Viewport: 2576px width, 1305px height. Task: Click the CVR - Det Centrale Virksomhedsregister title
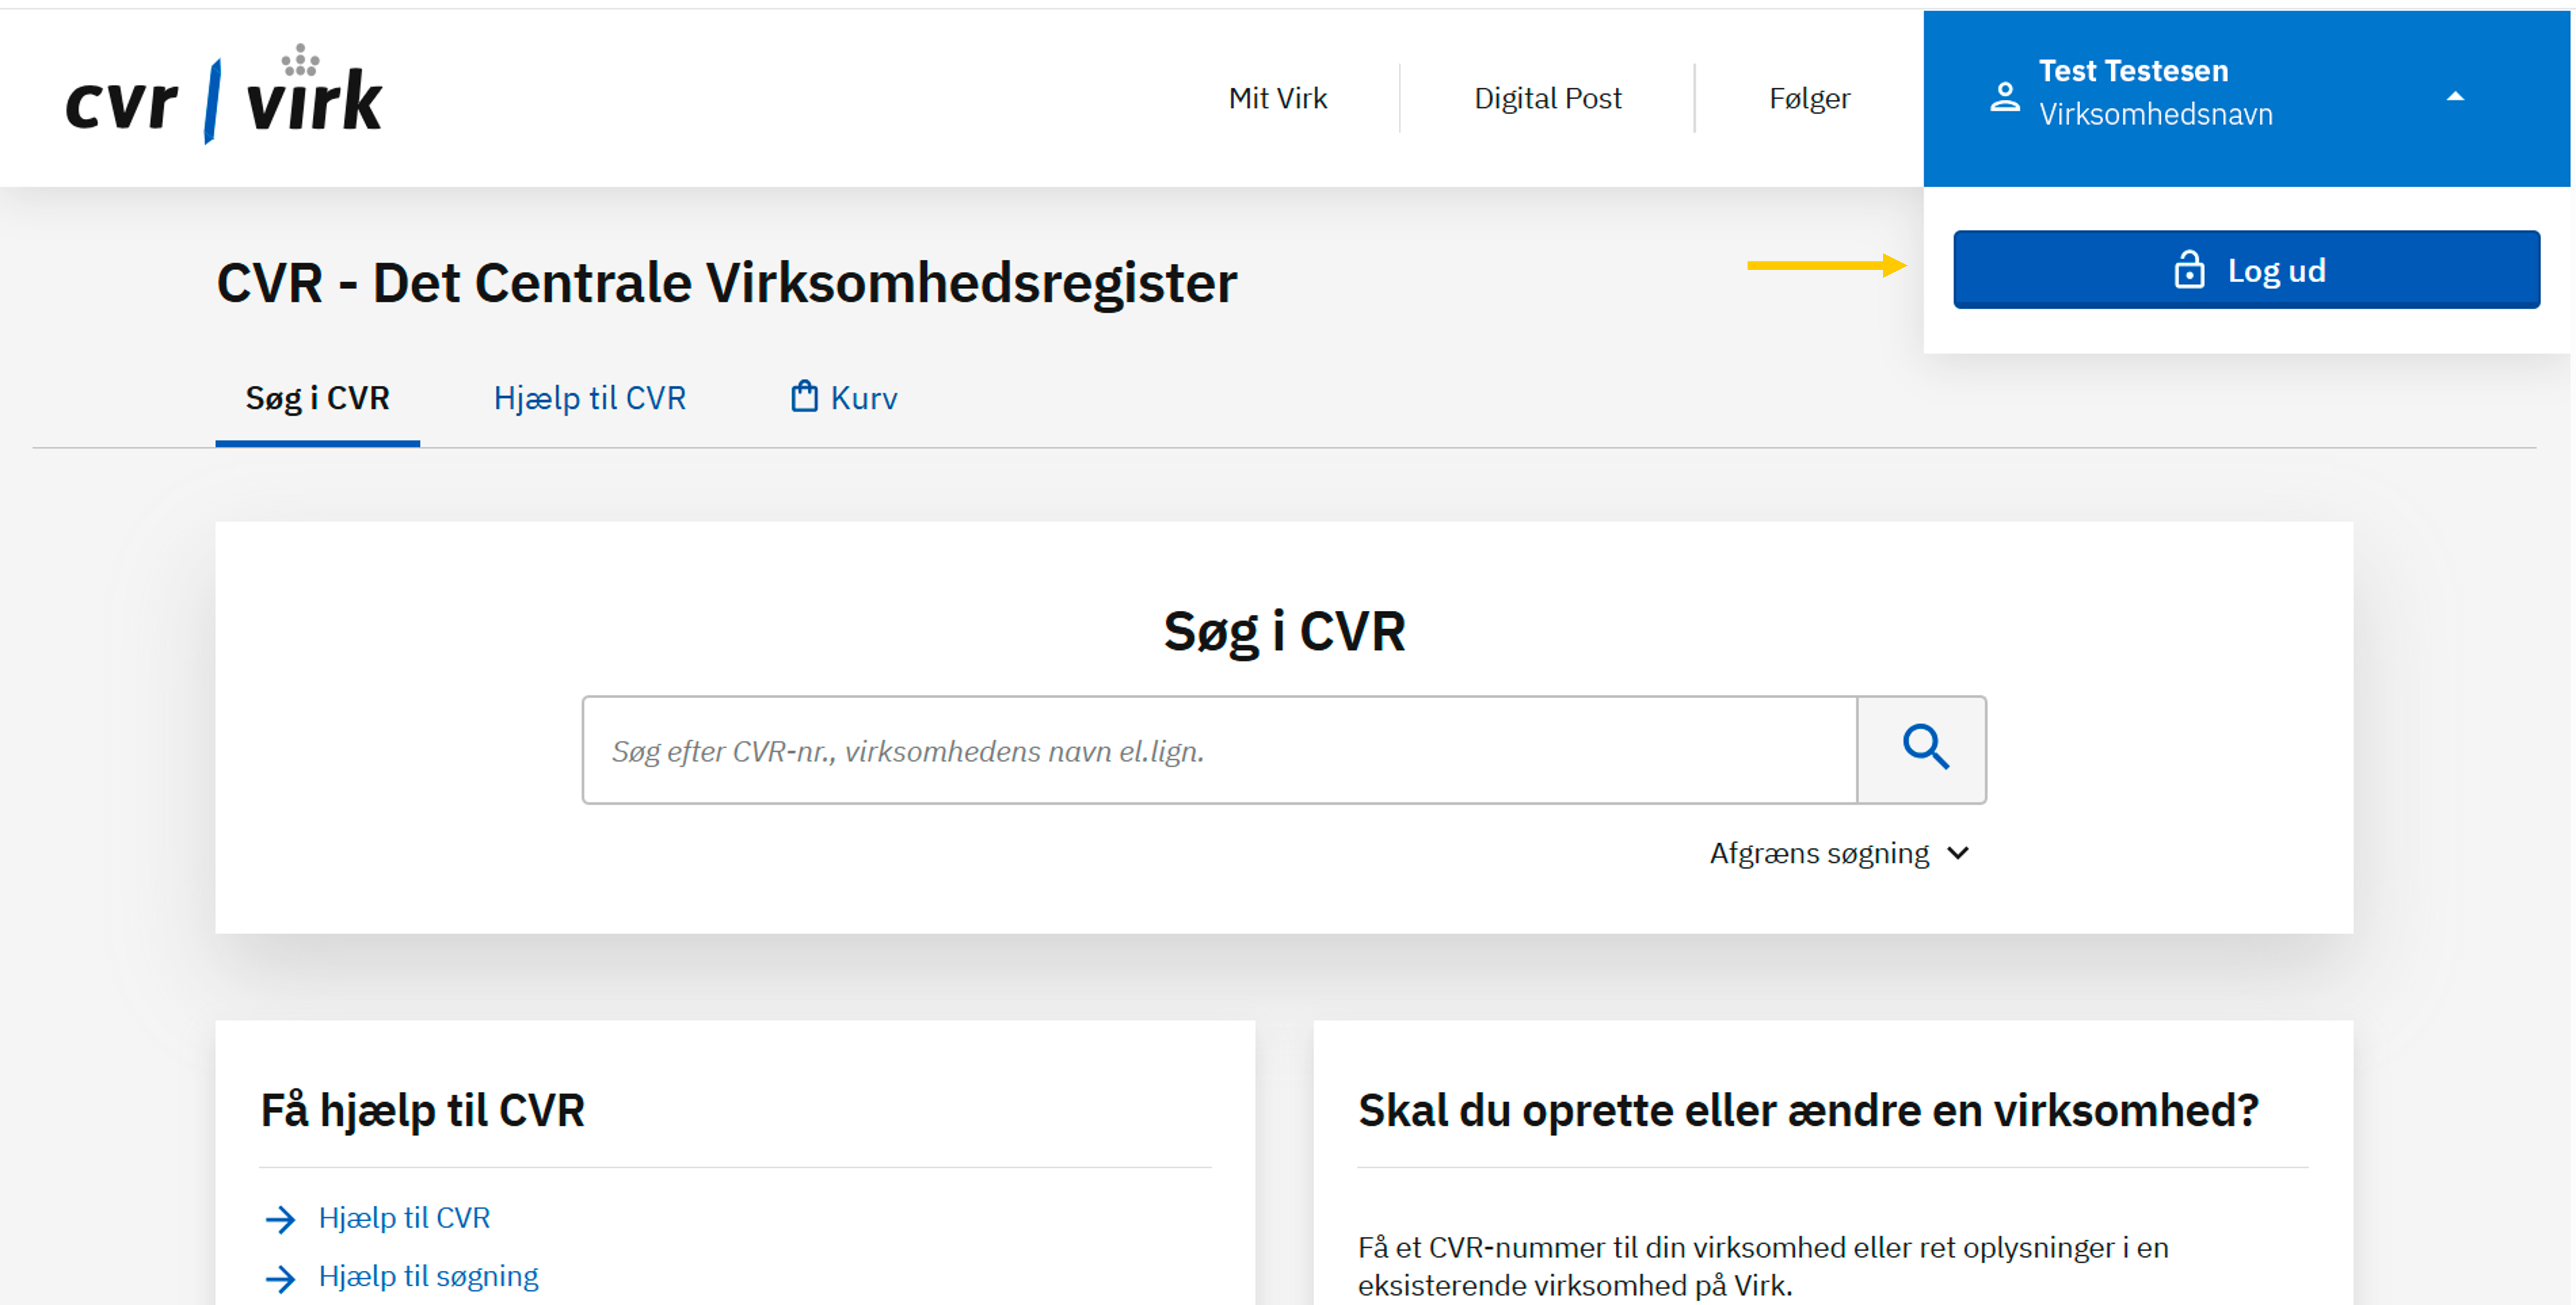pyautogui.click(x=726, y=283)
